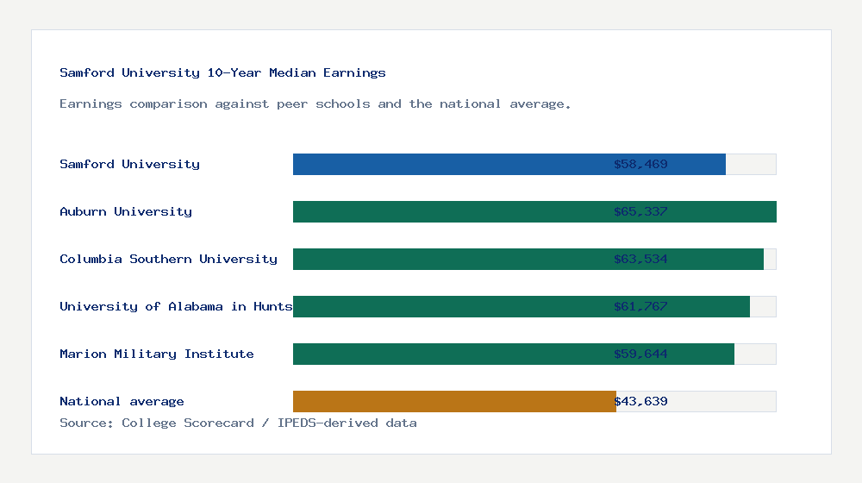Select the 'Columbia Southern University' row label
The width and height of the screenshot is (862, 483).
coord(168,259)
